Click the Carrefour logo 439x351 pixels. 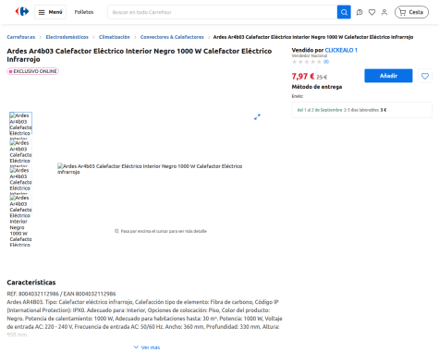[x=22, y=12]
